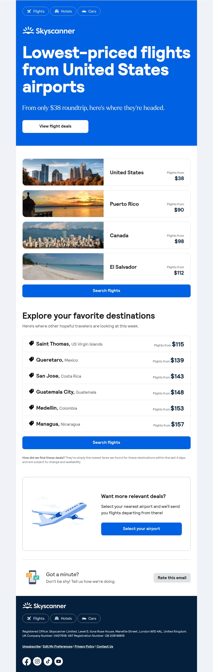Click the Skyscanner logo at the top
The height and width of the screenshot is (672, 213).
click(48, 31)
